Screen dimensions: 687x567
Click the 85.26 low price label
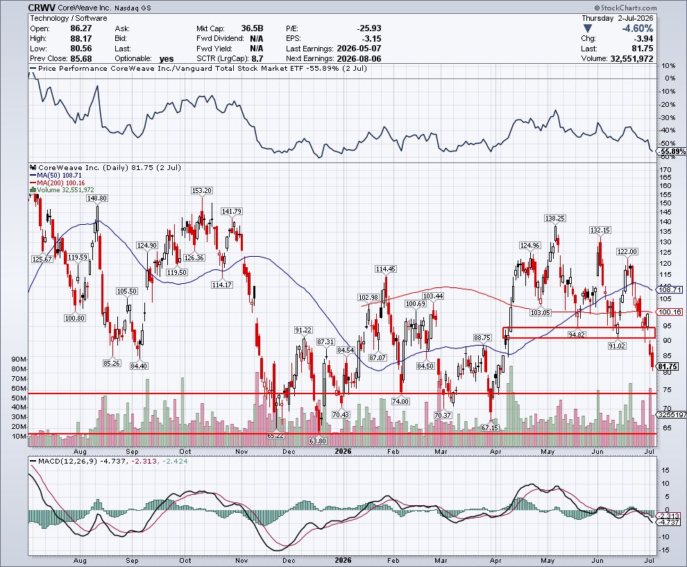pyautogui.click(x=112, y=363)
